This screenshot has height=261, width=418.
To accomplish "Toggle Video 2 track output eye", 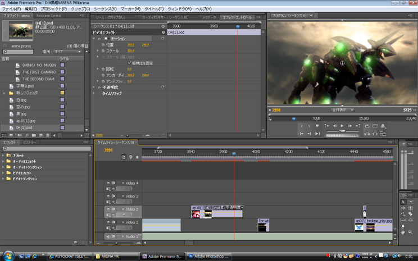I will pos(108,209).
